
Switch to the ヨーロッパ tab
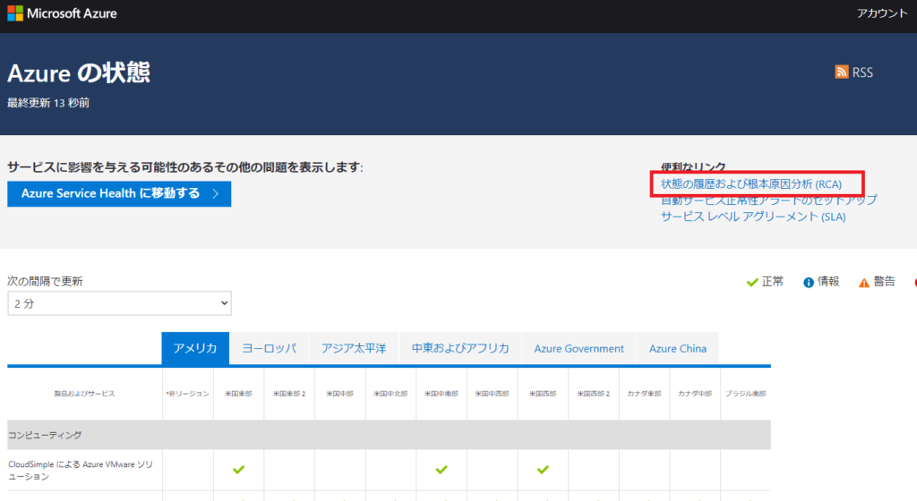[x=269, y=349]
